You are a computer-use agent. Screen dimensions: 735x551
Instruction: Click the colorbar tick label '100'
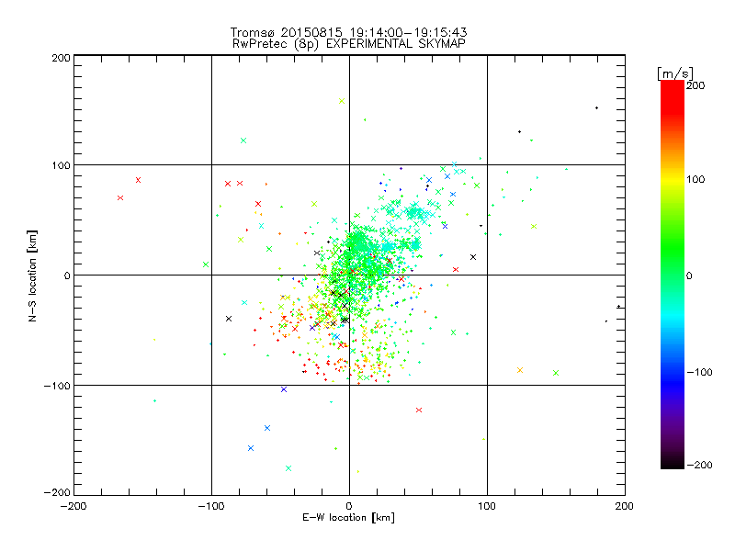click(695, 179)
